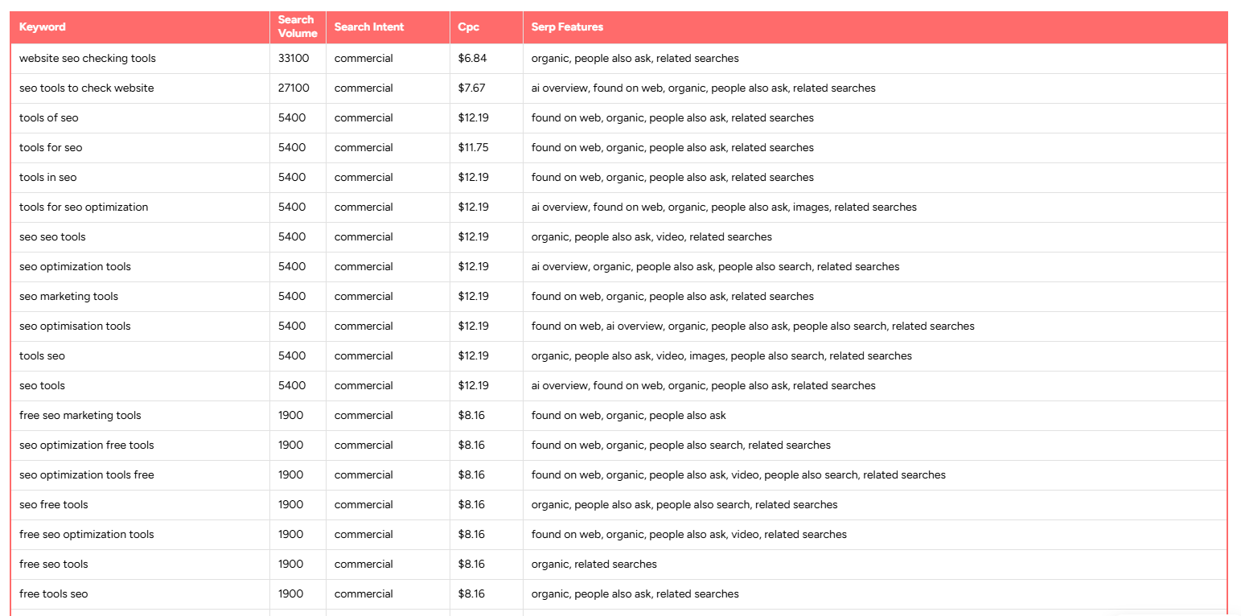Image resolution: width=1241 pixels, height=616 pixels.
Task: Click the 'commercial' intent cell for 'seo tools'
Action: 364,385
